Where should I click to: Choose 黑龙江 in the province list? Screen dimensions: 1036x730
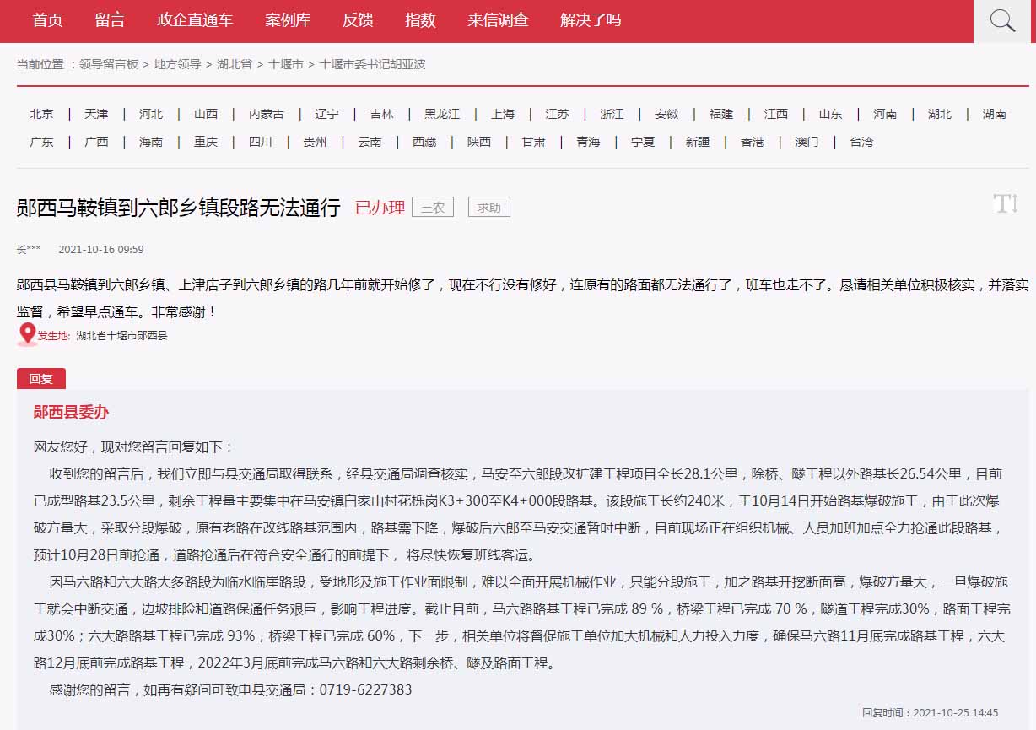point(442,114)
